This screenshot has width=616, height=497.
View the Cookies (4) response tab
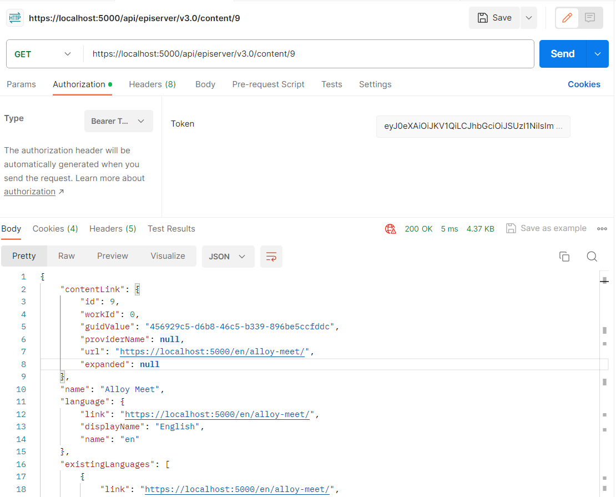pyautogui.click(x=55, y=228)
